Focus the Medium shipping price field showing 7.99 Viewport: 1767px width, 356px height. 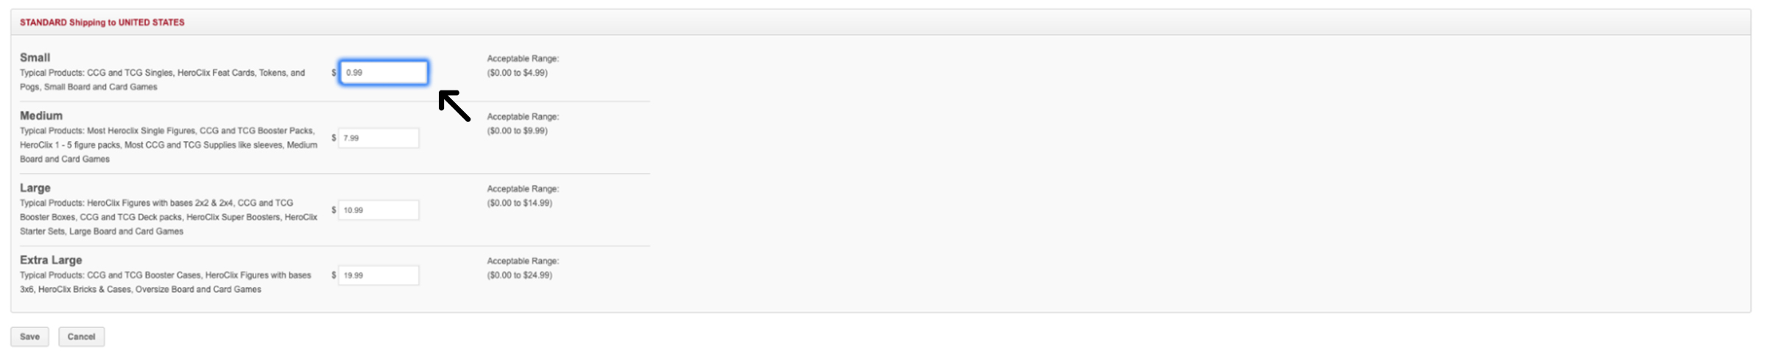(x=378, y=138)
